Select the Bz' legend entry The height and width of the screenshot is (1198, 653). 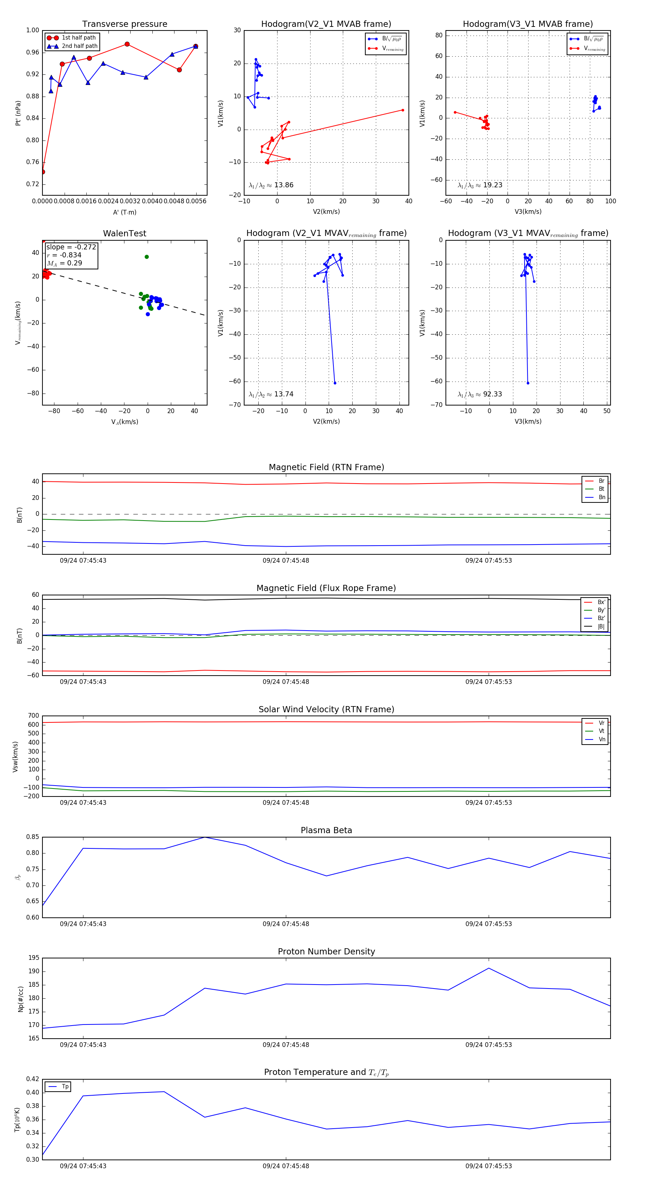(595, 618)
